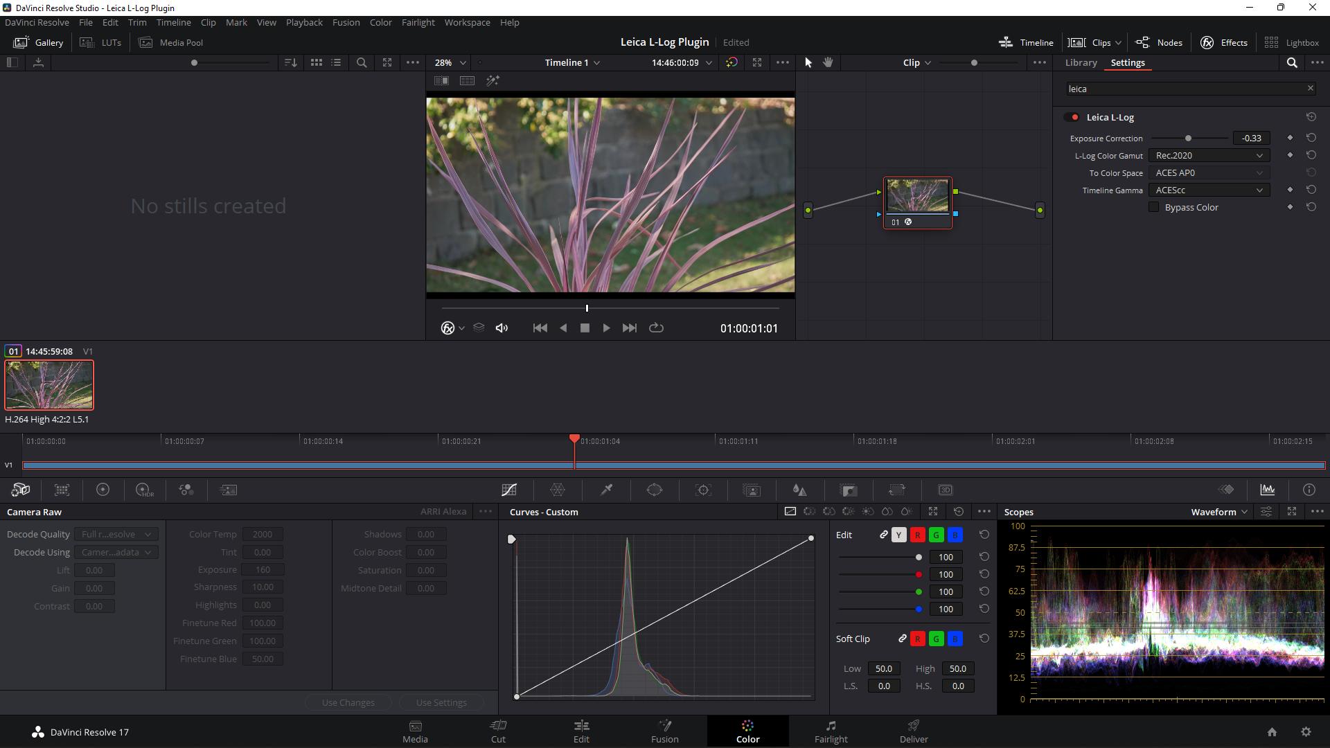Screen dimensions: 1330x748
Task: Show the Scopes palette icon
Action: (1268, 490)
